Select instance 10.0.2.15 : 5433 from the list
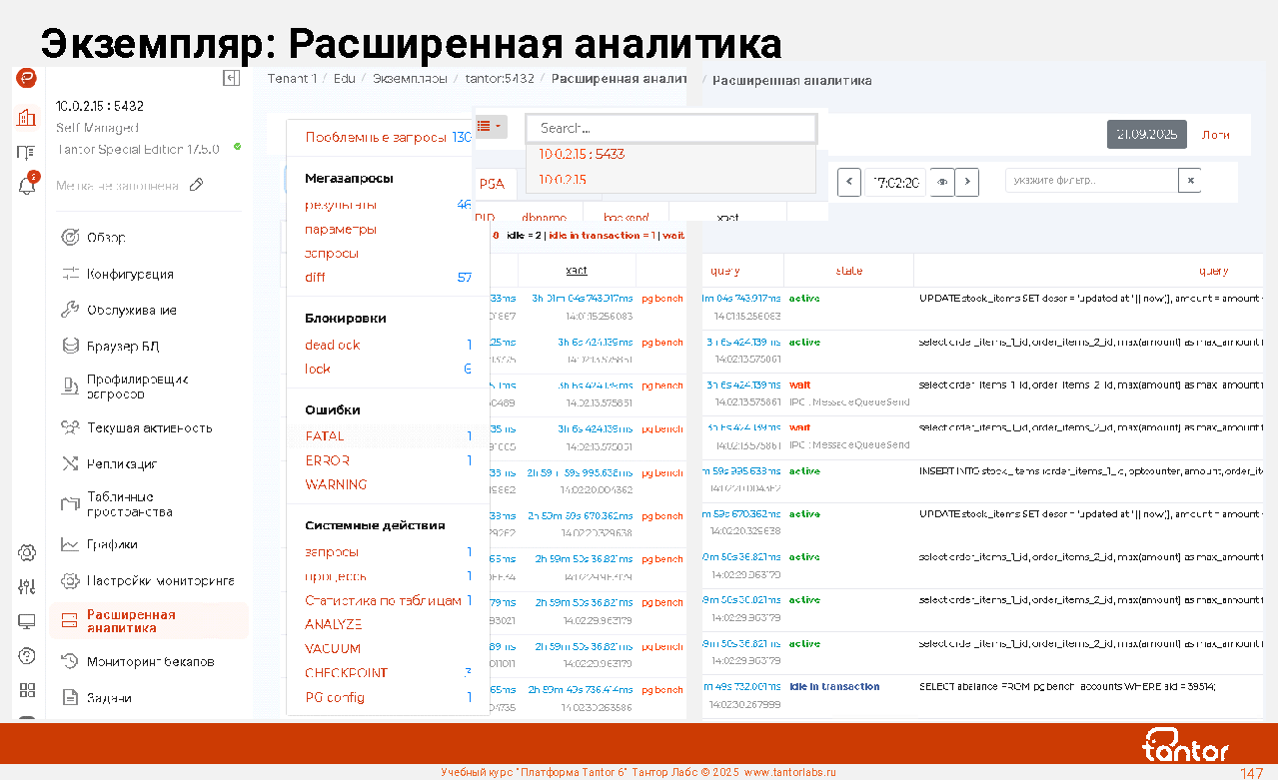The width and height of the screenshot is (1278, 780). [x=582, y=154]
